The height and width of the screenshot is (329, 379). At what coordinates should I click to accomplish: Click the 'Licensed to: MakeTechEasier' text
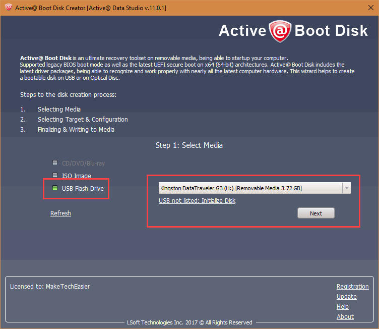[50, 287]
